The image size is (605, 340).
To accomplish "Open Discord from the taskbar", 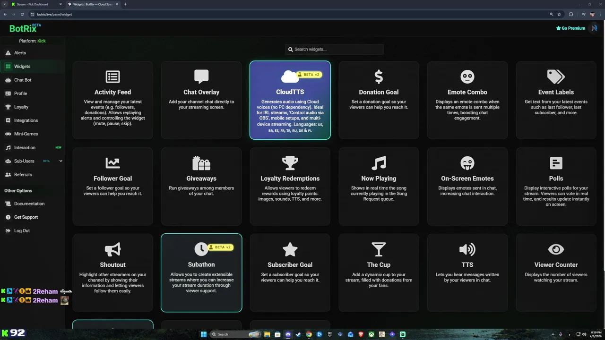I will coord(288,334).
